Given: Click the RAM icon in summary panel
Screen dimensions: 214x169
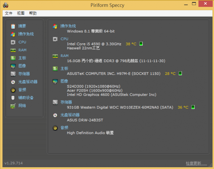Looking at the screenshot, I should point(55,56).
